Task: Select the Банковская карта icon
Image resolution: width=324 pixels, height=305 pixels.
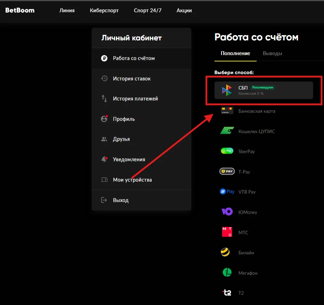Action: pos(227,111)
